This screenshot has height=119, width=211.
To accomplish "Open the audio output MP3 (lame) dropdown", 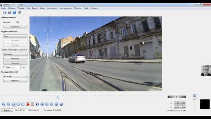I will [x=15, y=54].
